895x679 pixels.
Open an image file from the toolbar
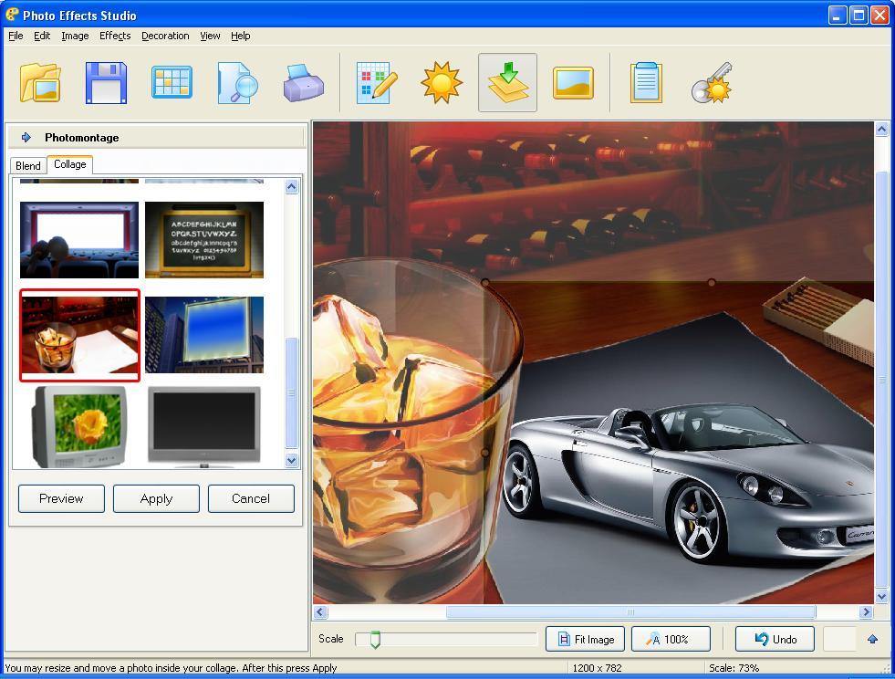click(38, 82)
